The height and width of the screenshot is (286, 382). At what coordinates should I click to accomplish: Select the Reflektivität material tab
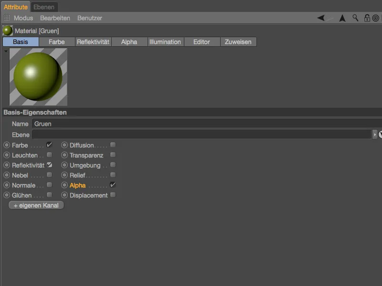click(x=93, y=42)
